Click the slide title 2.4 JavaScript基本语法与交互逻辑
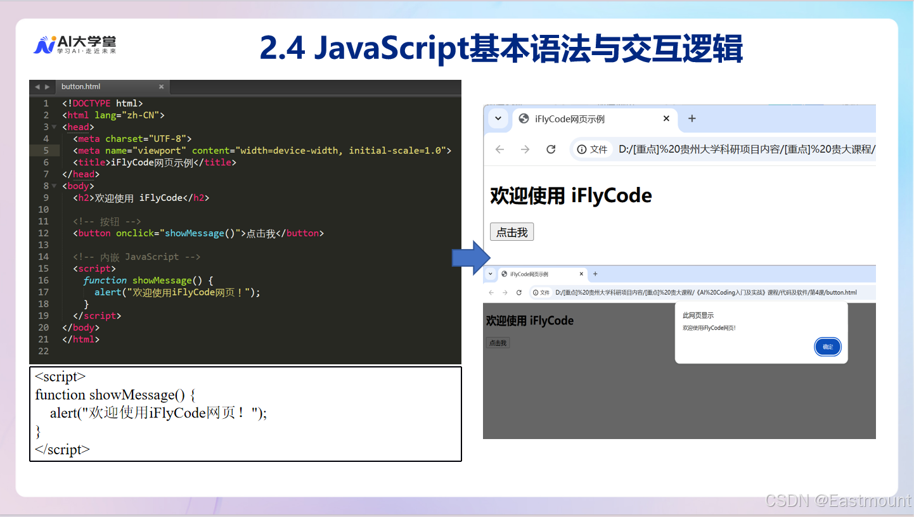This screenshot has width=914, height=517. (x=501, y=48)
